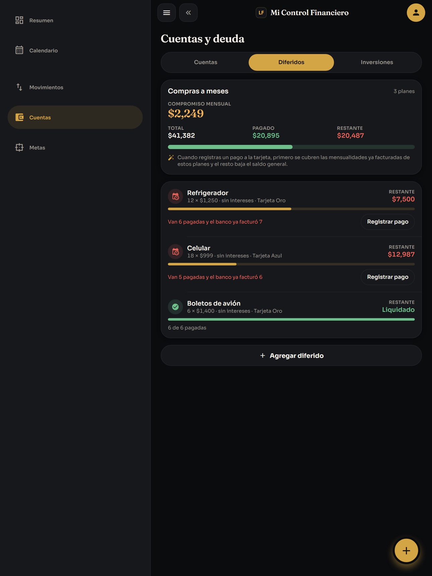The image size is (432, 576).
Task: Click Agregar diferido button
Action: click(291, 356)
